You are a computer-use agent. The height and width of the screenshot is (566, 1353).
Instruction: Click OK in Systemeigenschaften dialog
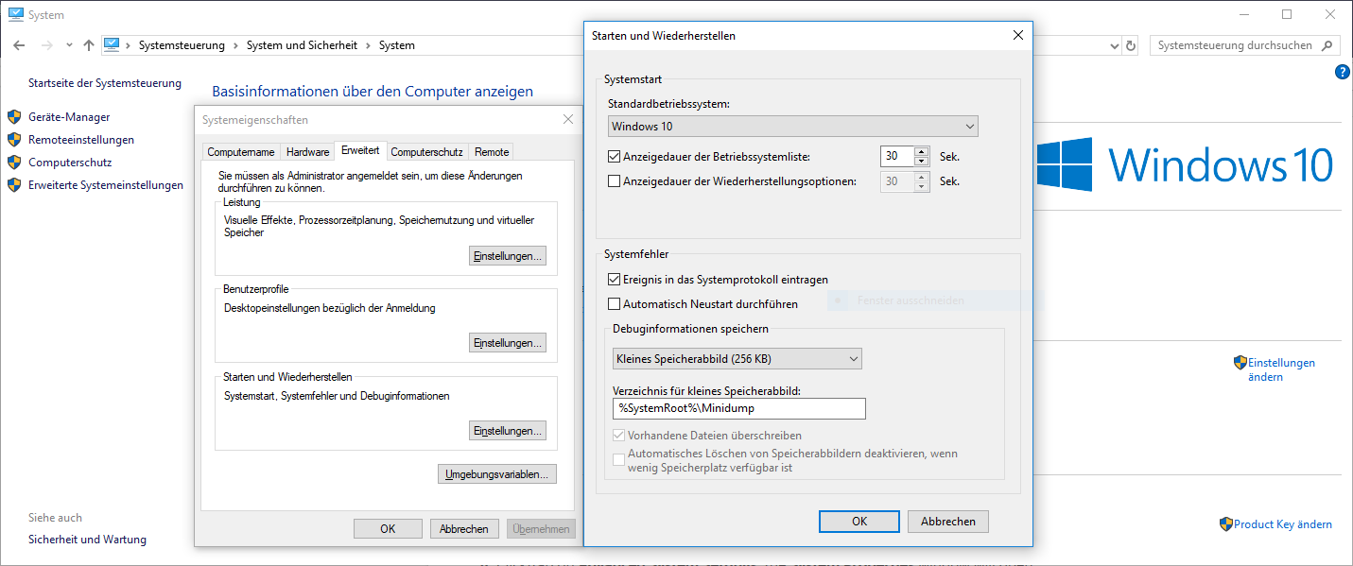pos(388,529)
